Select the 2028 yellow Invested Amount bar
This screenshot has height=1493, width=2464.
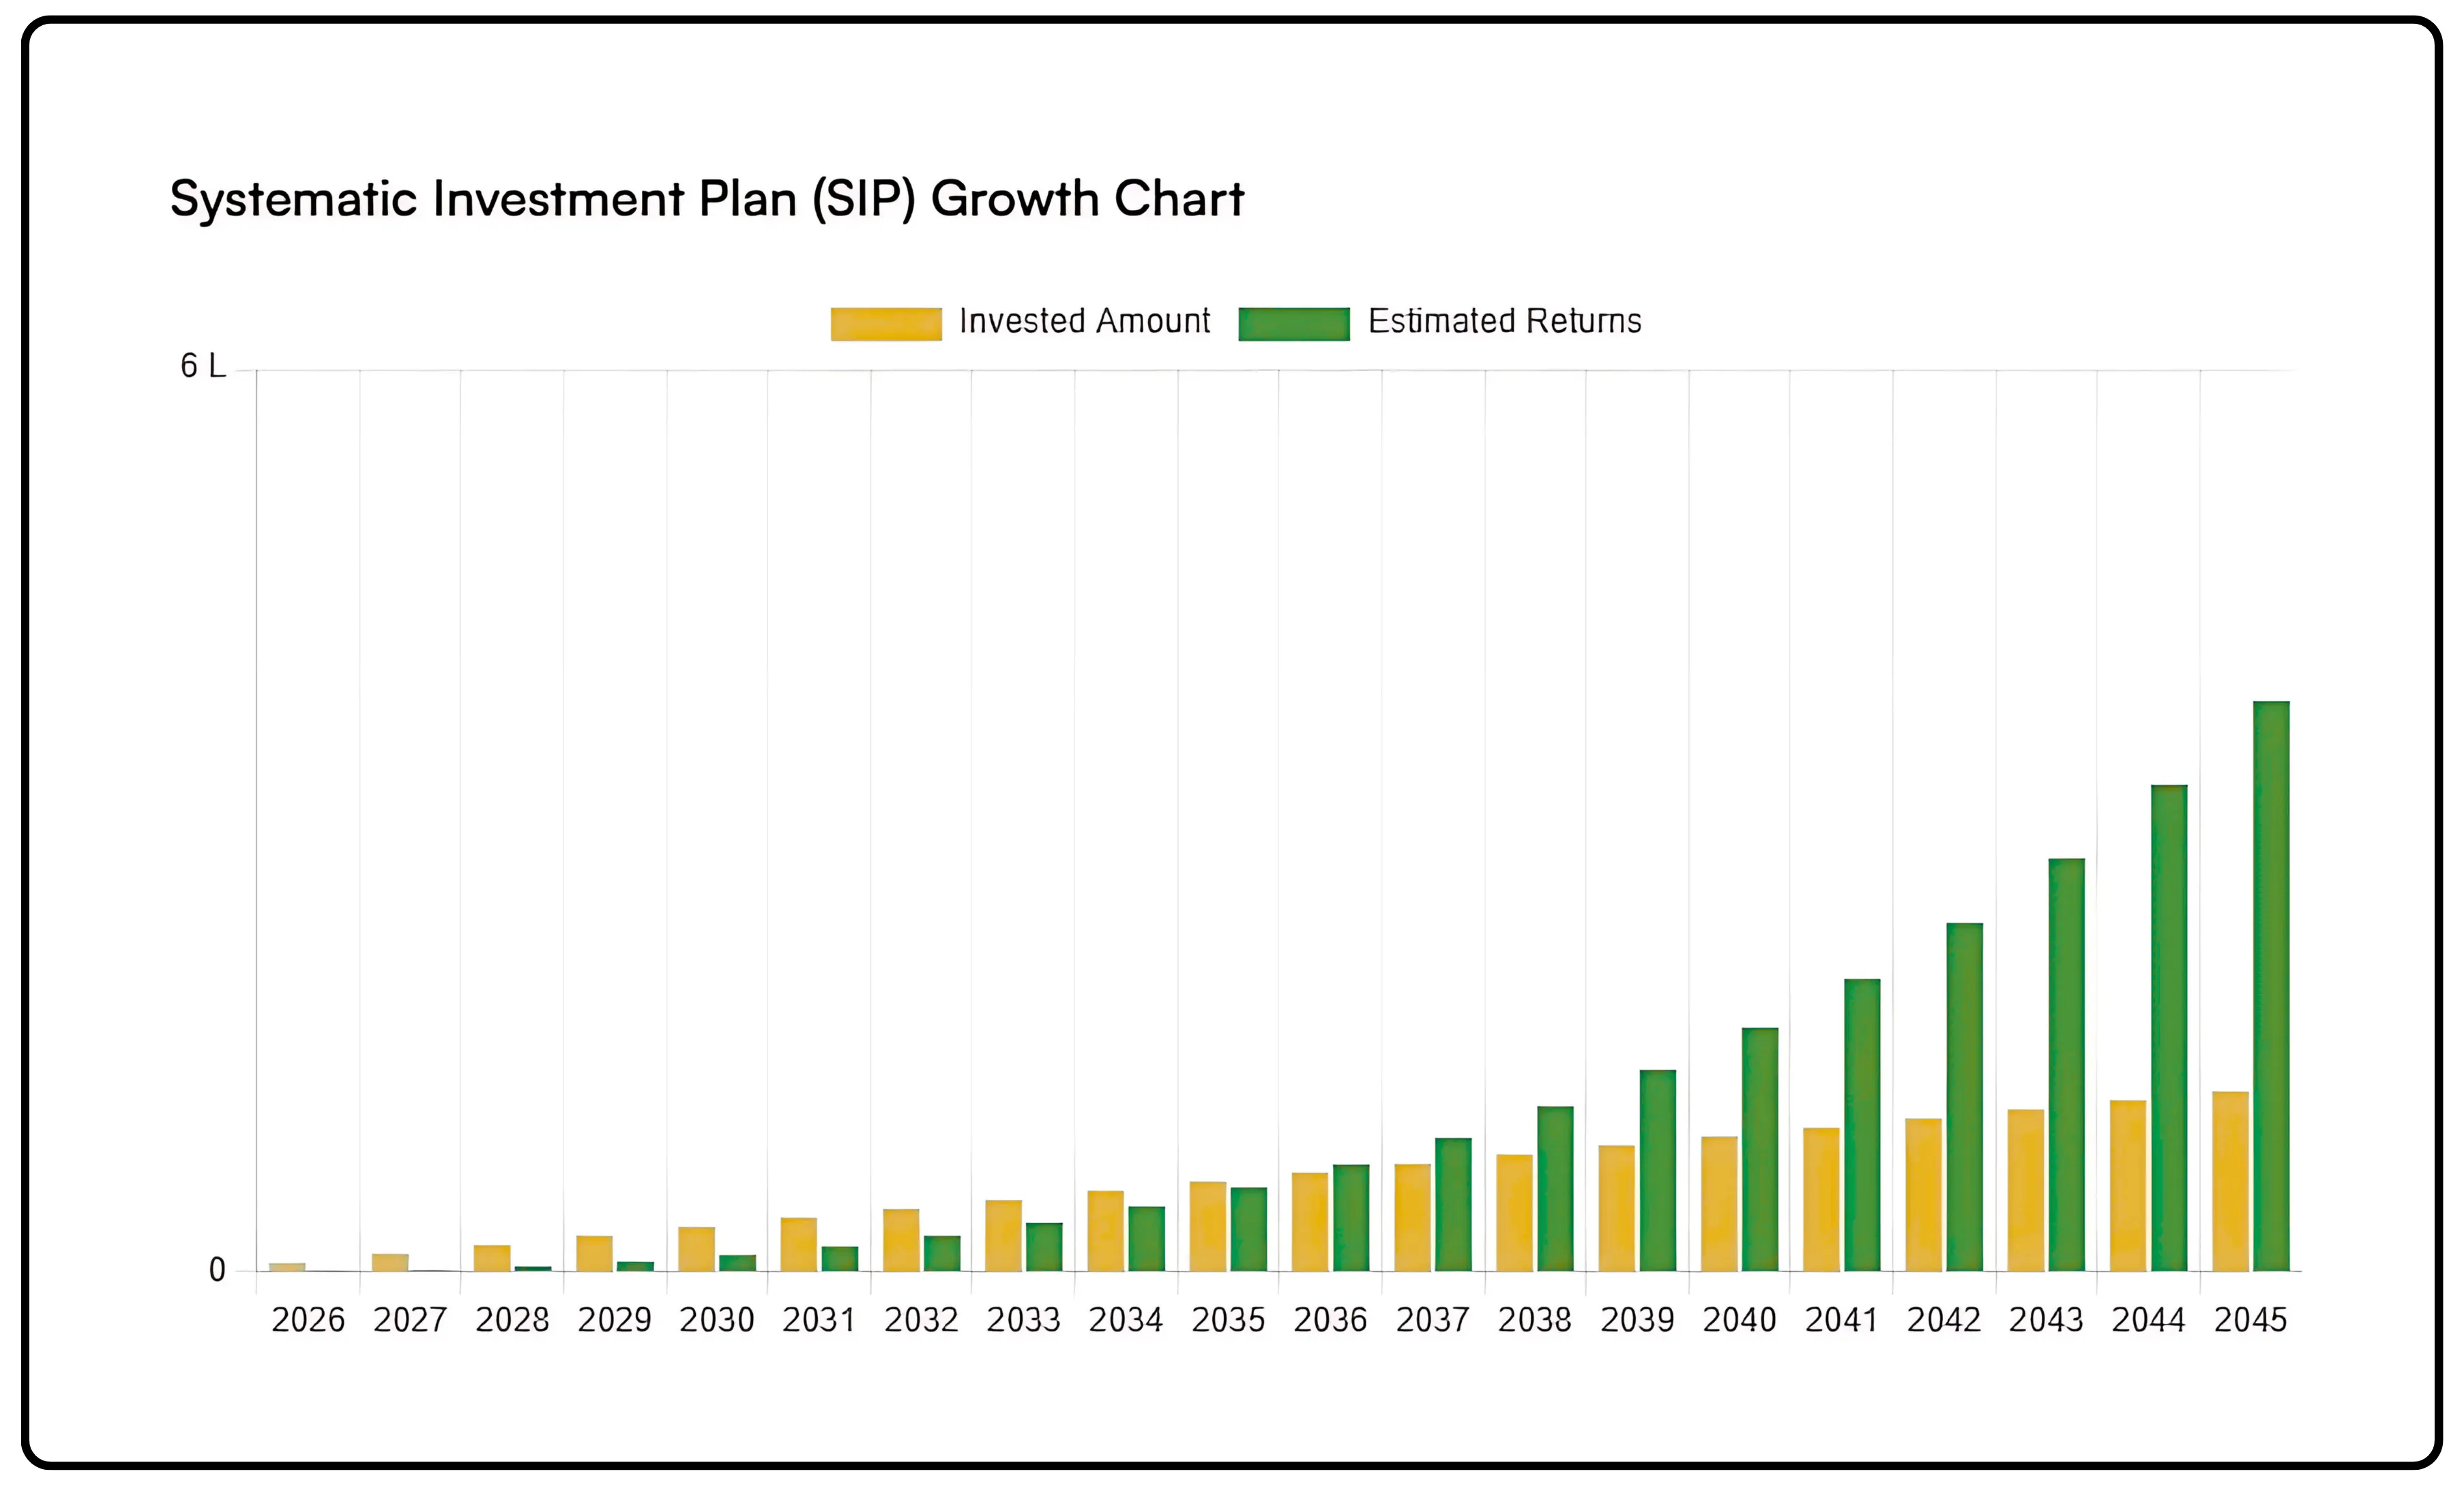click(x=492, y=1258)
